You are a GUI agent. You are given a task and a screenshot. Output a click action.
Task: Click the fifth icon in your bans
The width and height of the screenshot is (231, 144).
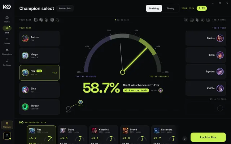57,20
